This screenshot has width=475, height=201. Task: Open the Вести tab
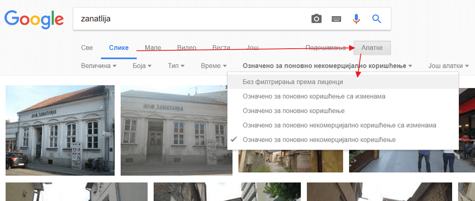click(x=221, y=48)
